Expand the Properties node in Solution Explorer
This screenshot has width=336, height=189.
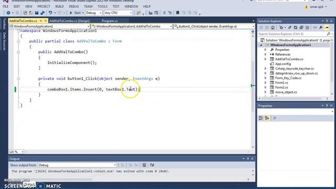265,50
